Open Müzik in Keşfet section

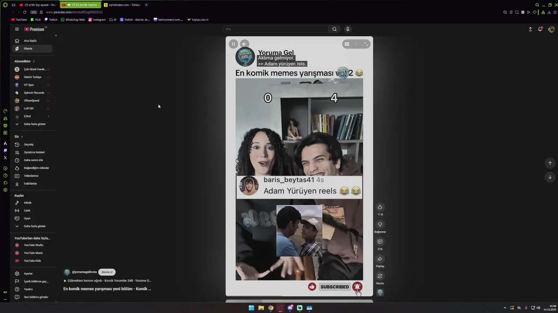coord(32,203)
